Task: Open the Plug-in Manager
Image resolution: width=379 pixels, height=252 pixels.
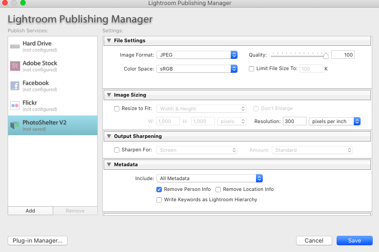Action: point(37,241)
